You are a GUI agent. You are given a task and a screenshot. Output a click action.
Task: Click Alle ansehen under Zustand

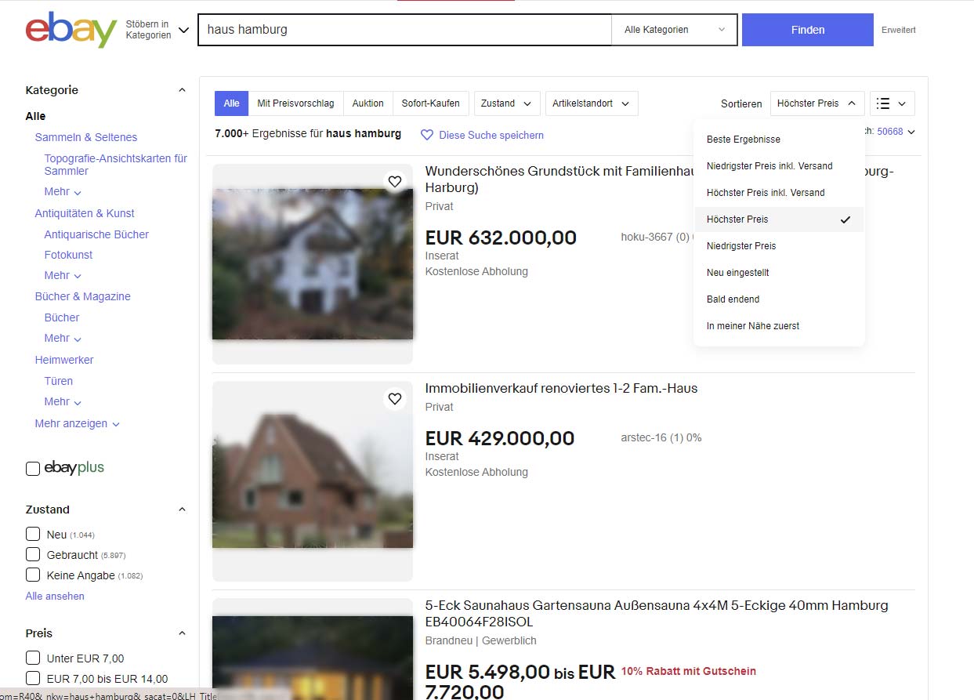point(55,596)
